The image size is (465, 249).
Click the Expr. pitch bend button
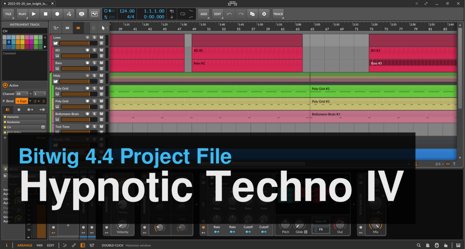tap(22, 101)
